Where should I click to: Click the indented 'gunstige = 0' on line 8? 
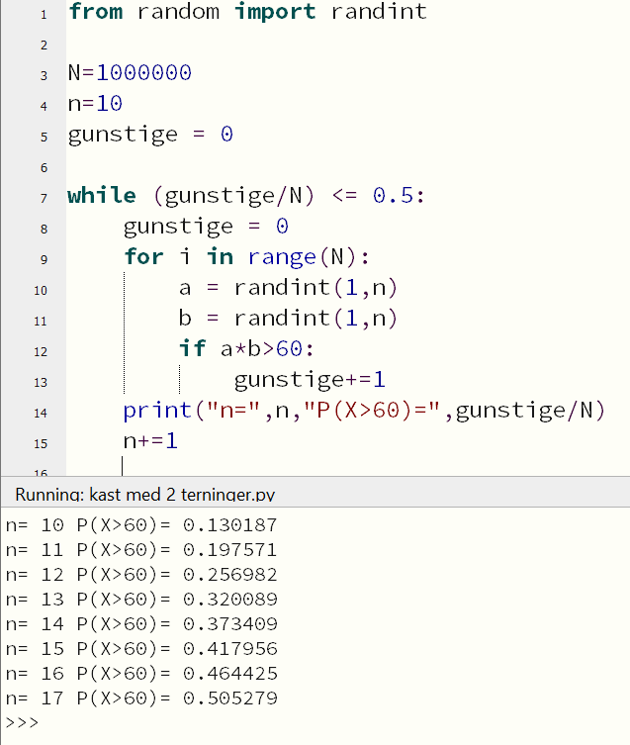(x=206, y=227)
